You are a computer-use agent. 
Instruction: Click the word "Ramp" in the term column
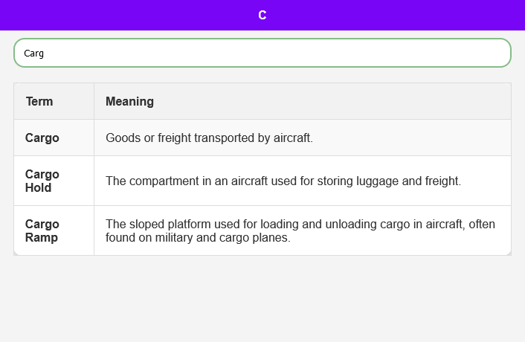[x=42, y=237]
